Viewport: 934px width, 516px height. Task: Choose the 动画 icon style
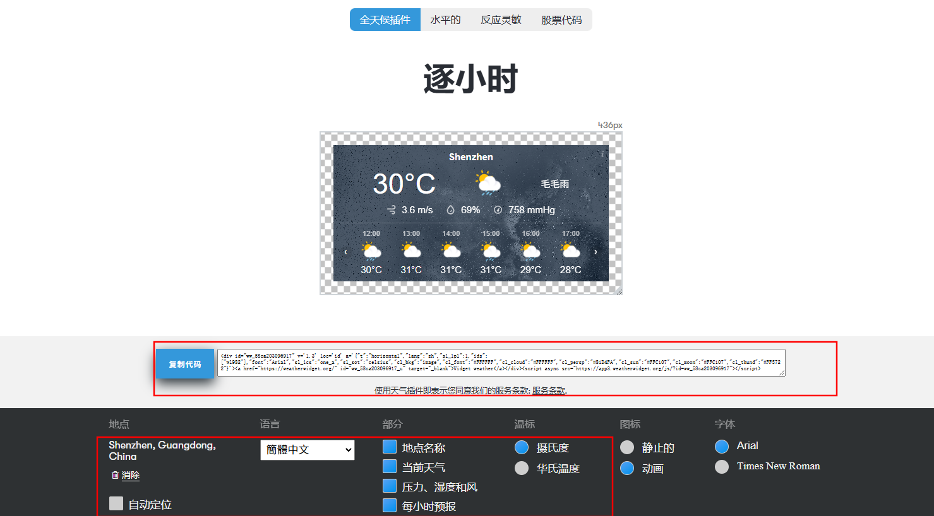click(627, 468)
